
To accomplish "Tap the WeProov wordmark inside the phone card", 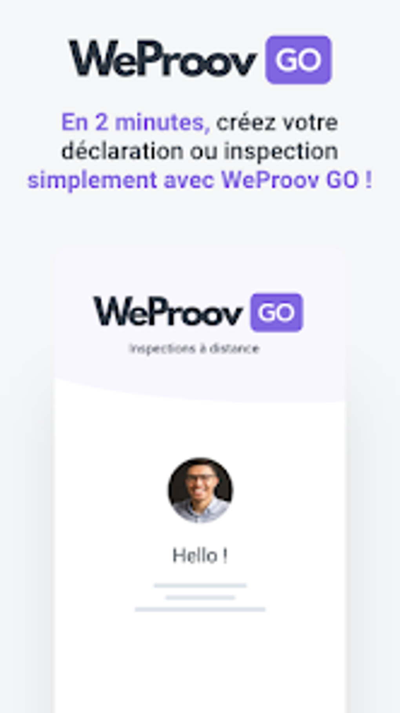I will tap(168, 311).
